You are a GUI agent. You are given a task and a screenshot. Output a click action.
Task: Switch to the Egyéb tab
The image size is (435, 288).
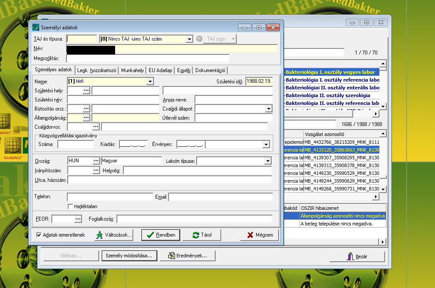[184, 70]
